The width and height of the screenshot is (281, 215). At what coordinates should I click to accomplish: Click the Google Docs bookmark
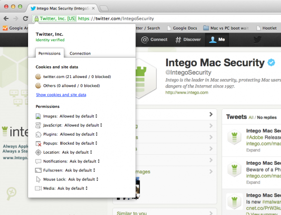[183, 28]
